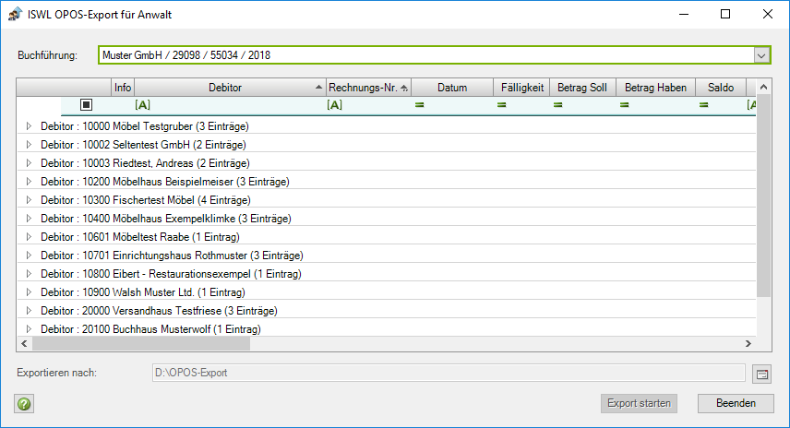Open the green help question-mark icon
Image resolution: width=790 pixels, height=428 pixels.
tap(24, 404)
